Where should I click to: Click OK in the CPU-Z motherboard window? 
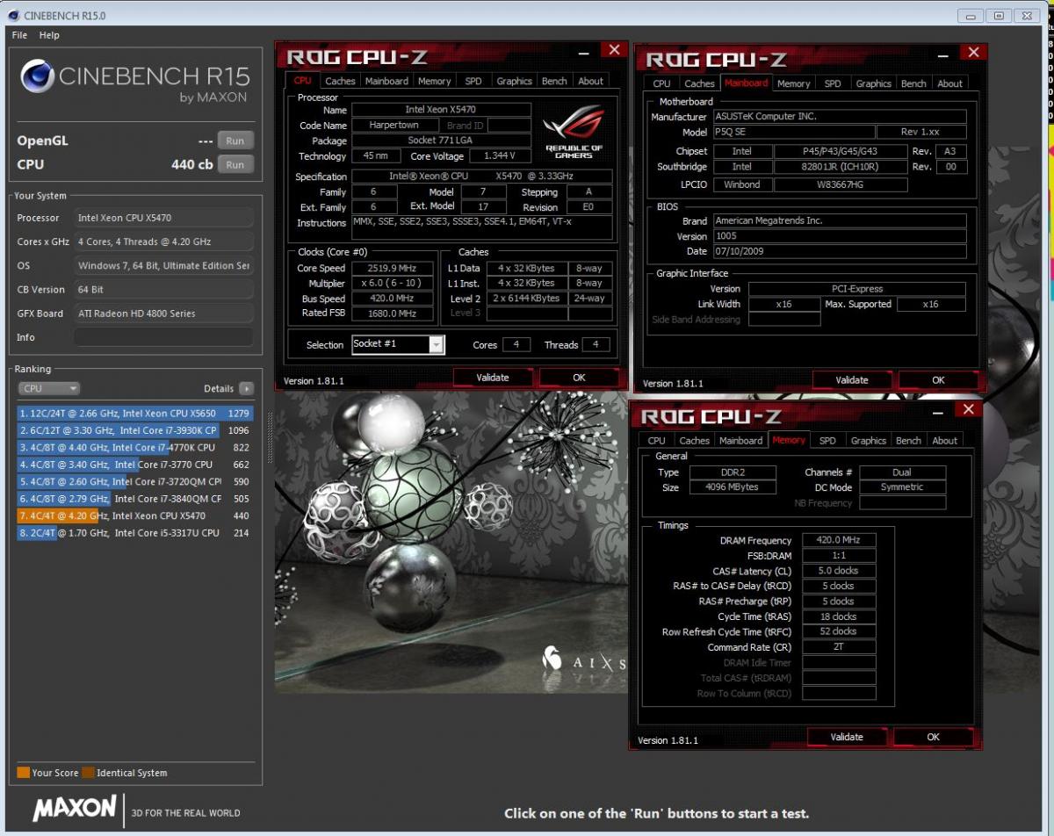pyautogui.click(x=938, y=380)
